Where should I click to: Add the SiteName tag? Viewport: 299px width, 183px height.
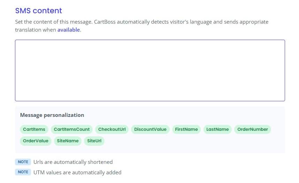click(x=68, y=141)
